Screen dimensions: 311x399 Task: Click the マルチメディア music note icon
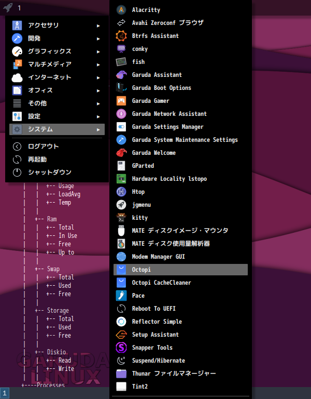point(17,64)
